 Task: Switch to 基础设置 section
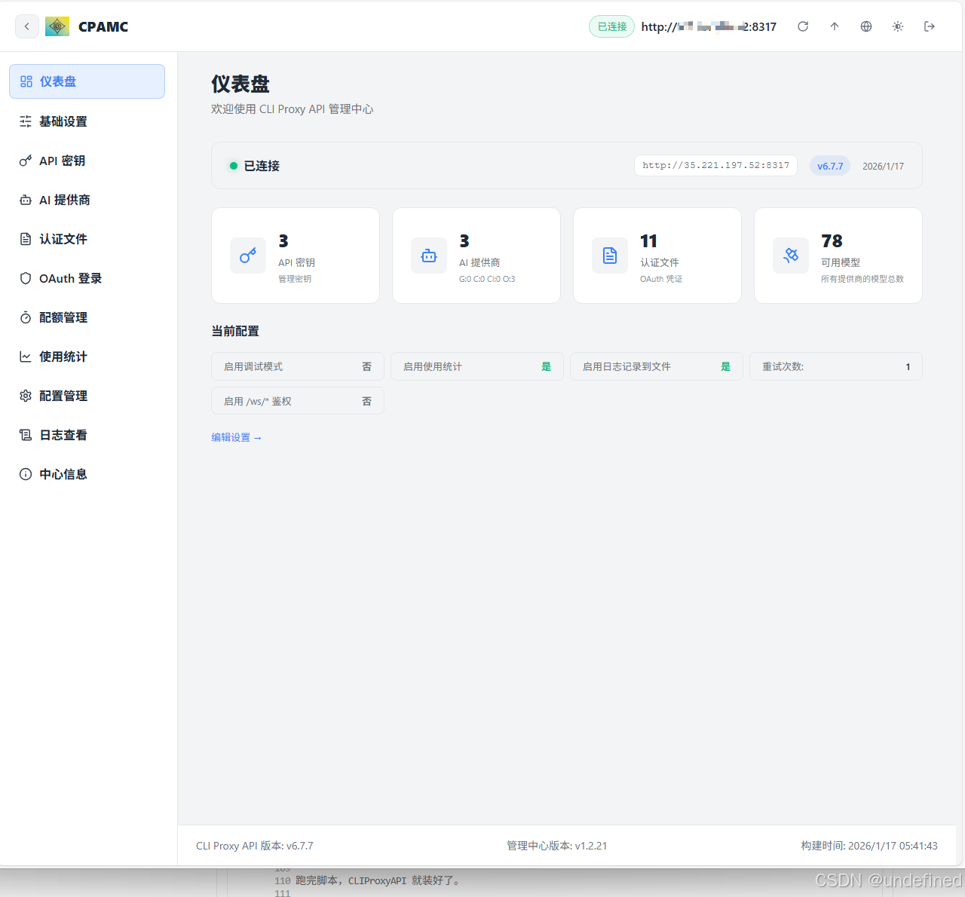63,121
